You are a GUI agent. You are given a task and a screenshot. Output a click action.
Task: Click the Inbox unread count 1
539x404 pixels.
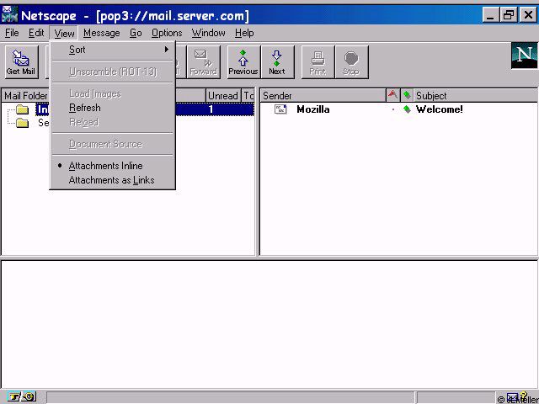tap(211, 109)
